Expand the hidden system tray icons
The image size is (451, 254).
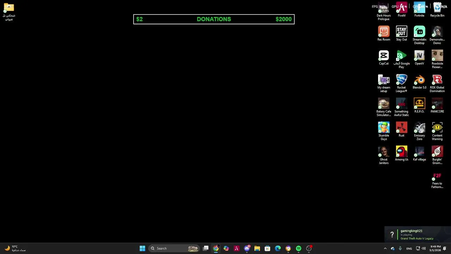tap(385, 248)
